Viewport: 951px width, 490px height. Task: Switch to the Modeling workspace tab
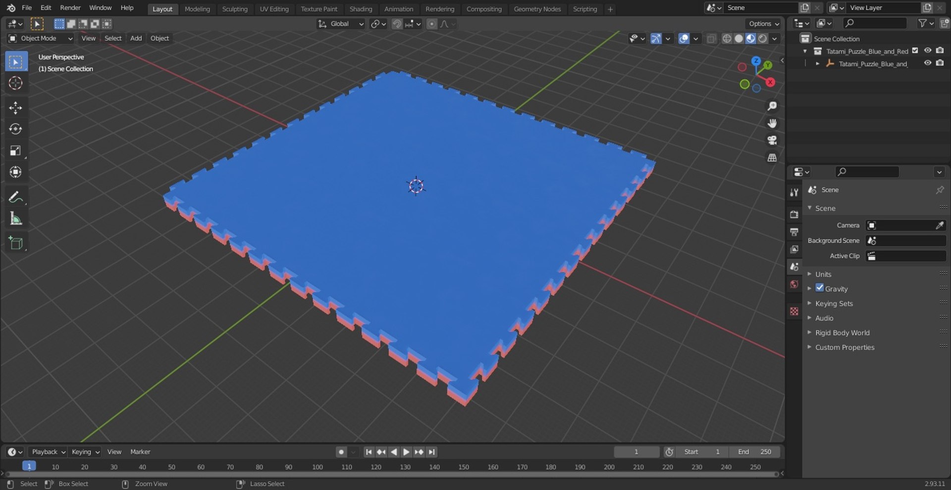coord(197,9)
